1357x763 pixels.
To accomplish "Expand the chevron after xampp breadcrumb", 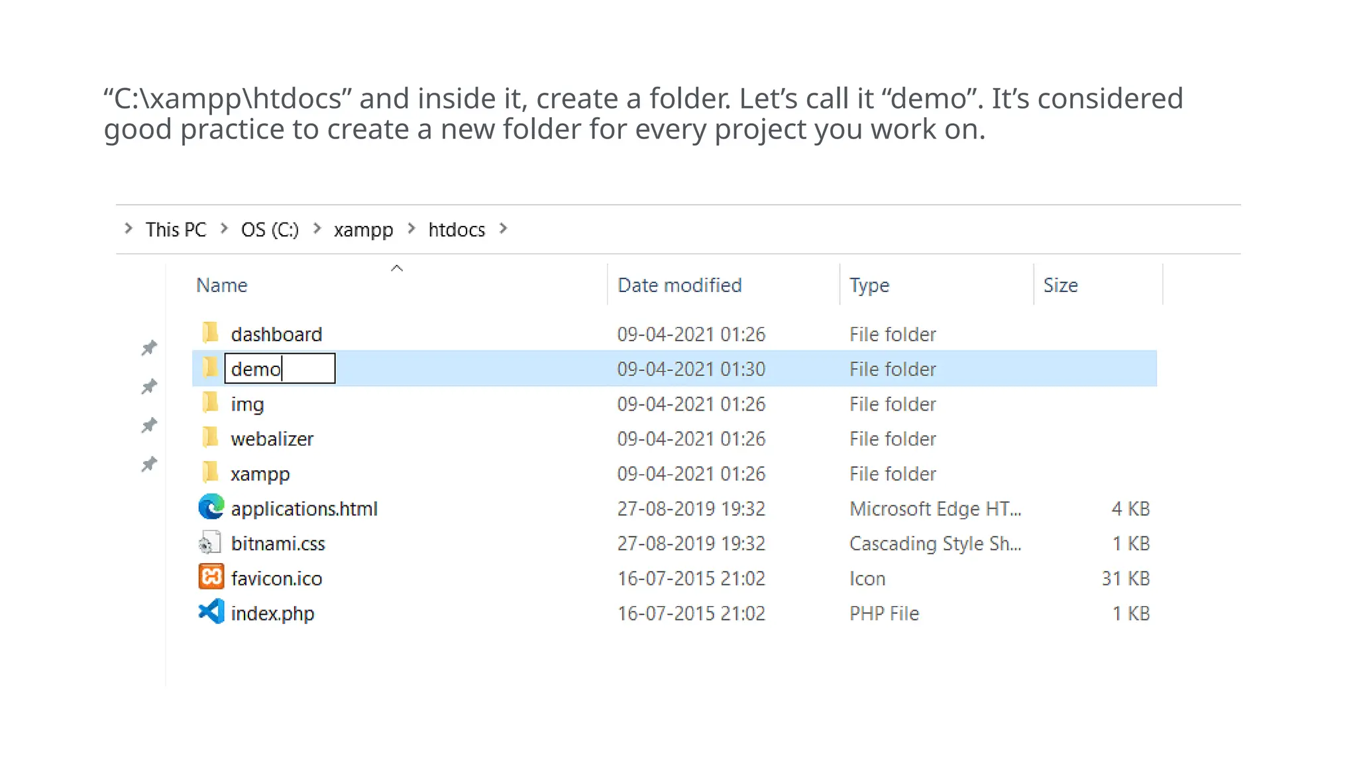I will tap(411, 229).
